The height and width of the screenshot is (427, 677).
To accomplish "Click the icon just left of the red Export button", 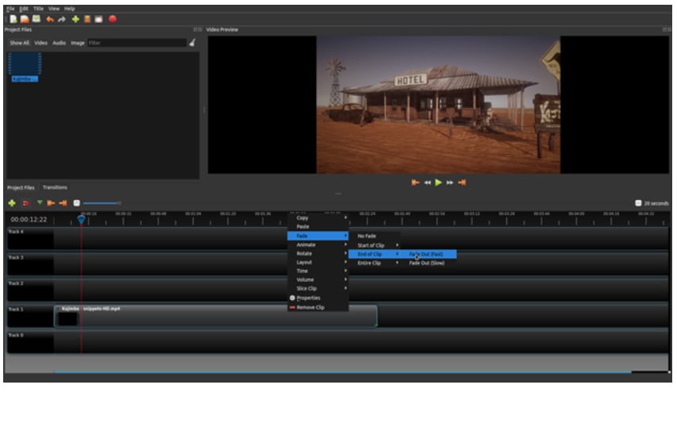I will point(99,19).
